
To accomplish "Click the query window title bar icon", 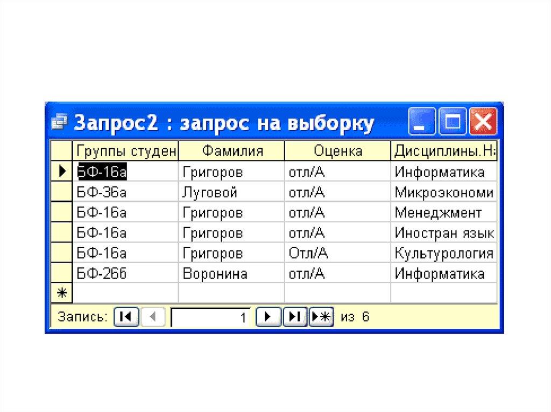I will pyautogui.click(x=59, y=124).
